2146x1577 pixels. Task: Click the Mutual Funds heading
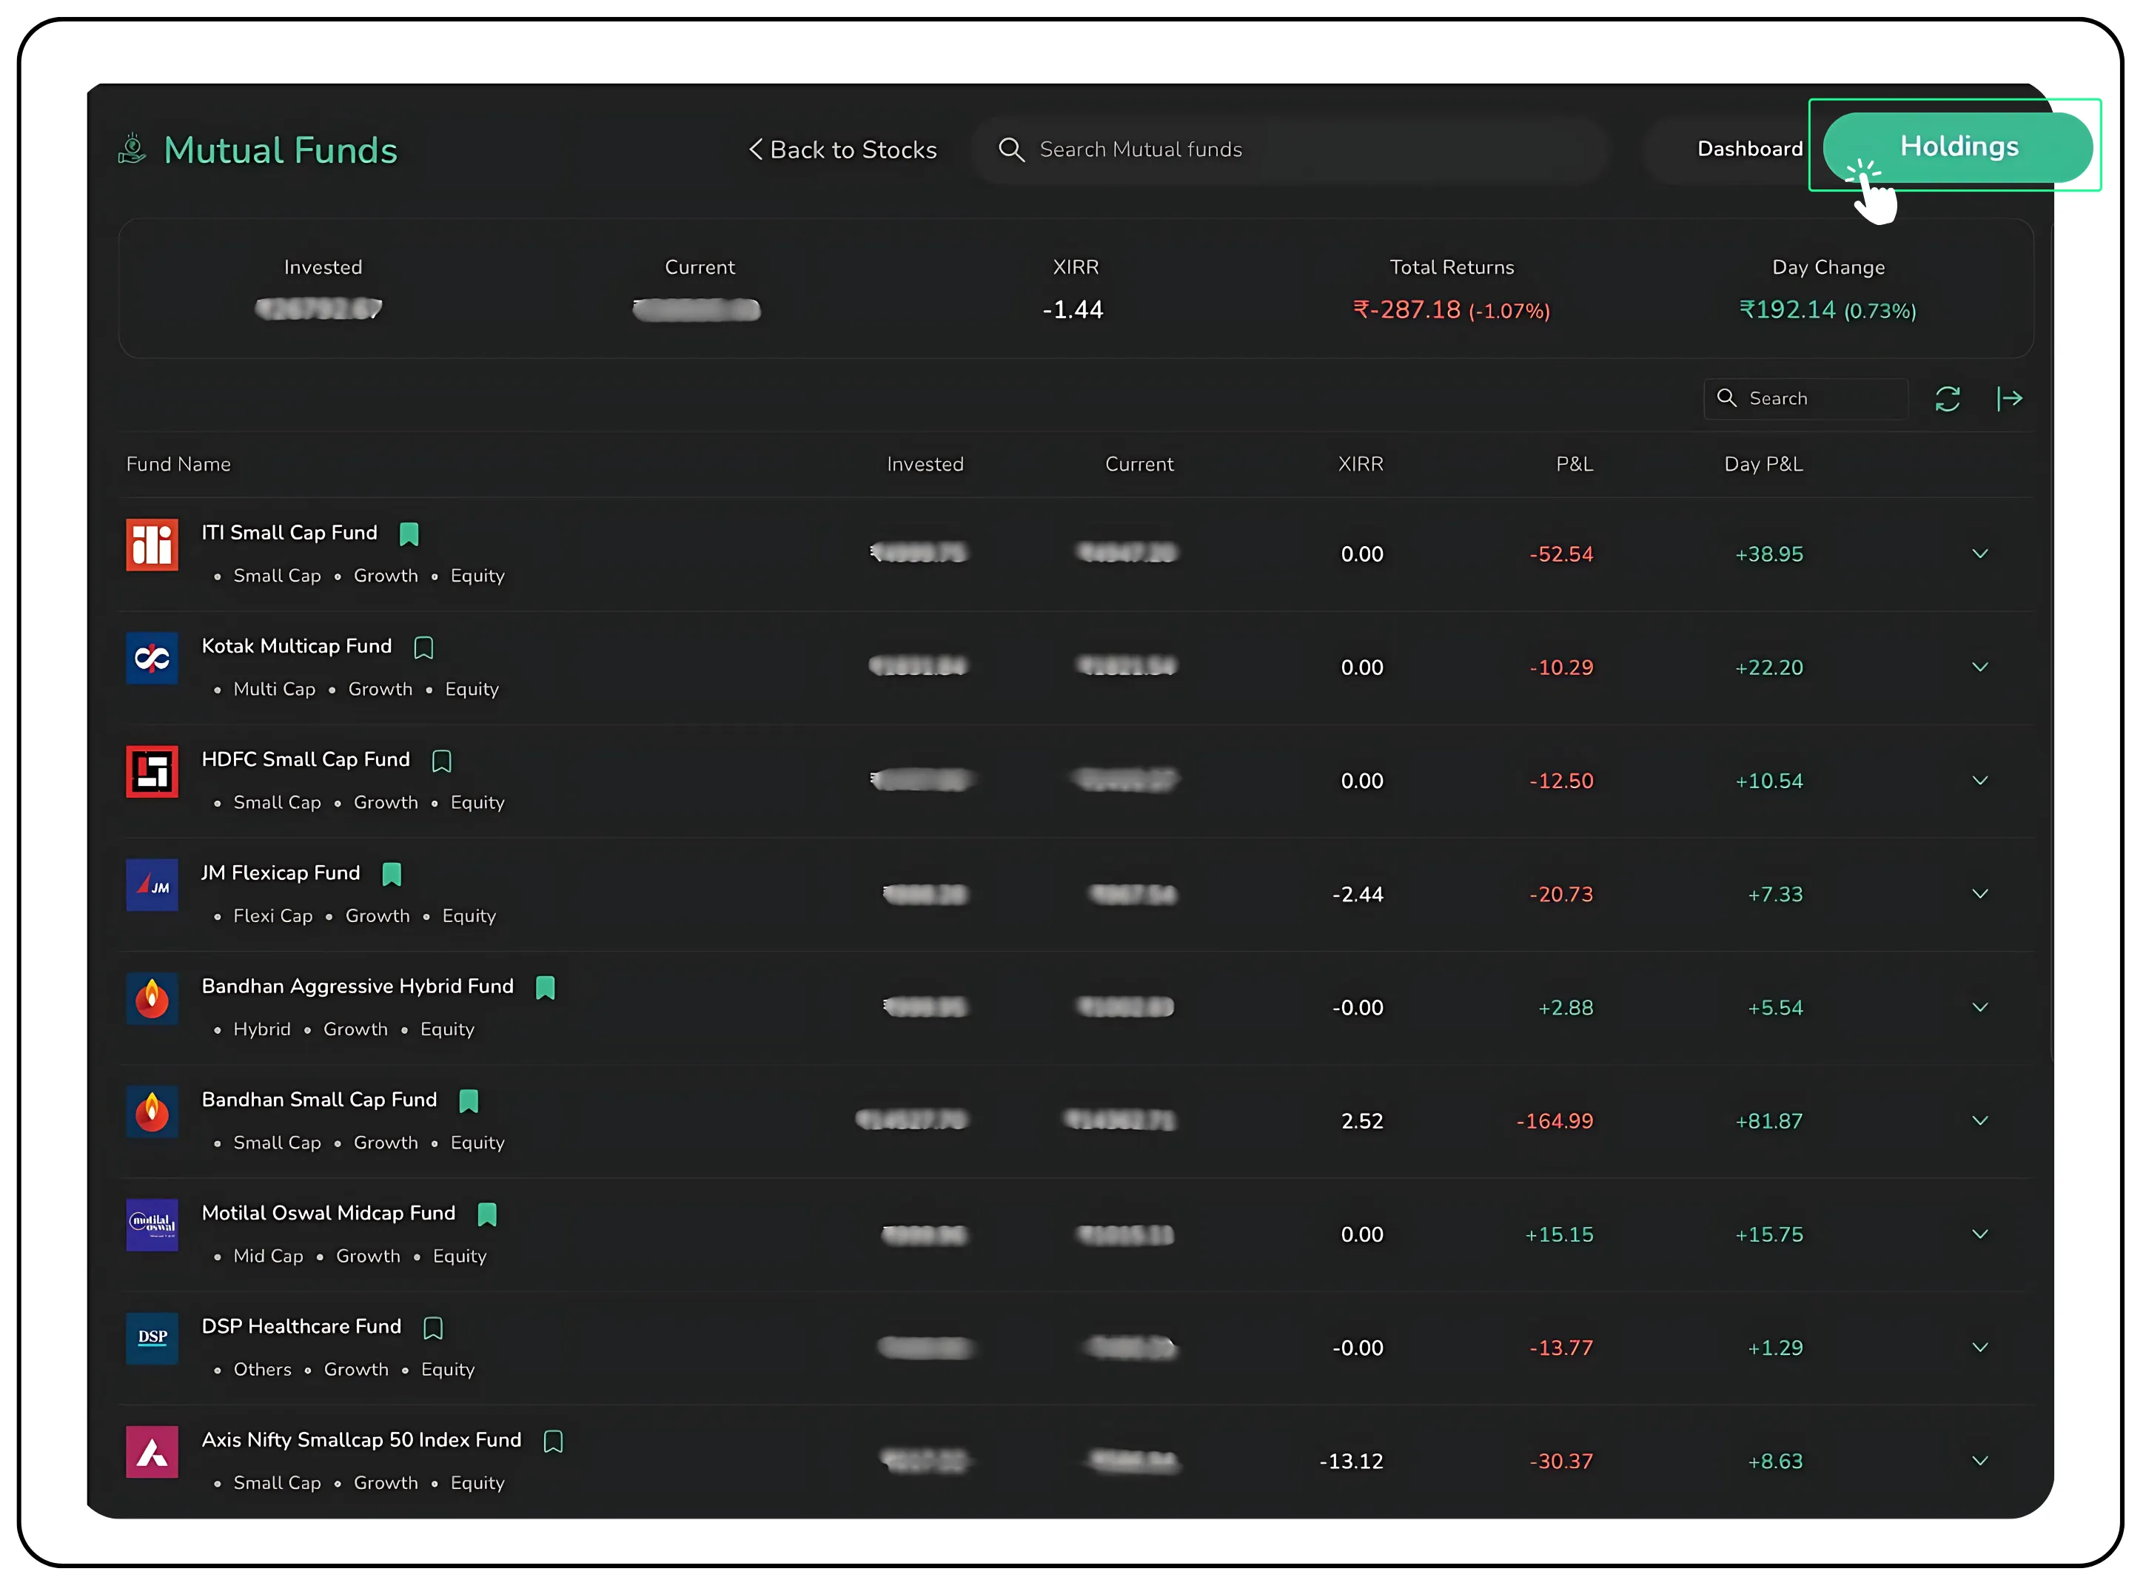(281, 149)
